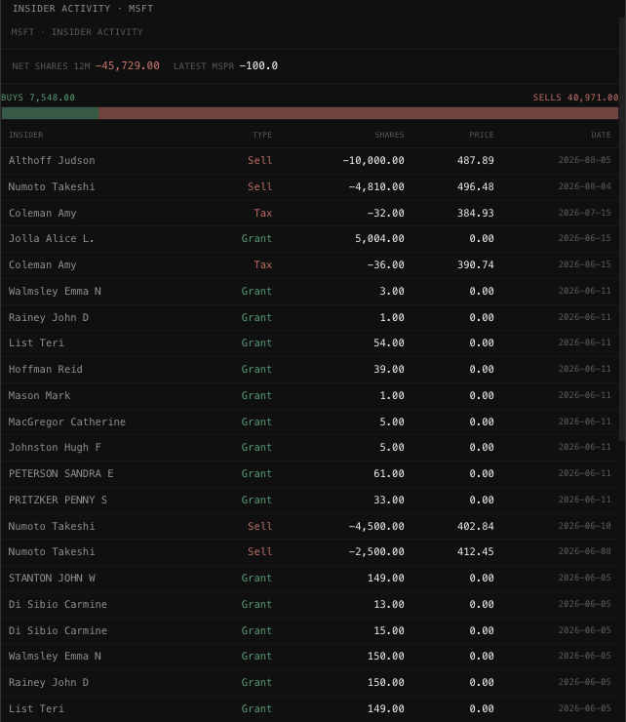626x722 pixels.
Task: Select Di Sibio Carmine row with 13.00 shares
Action: pos(310,604)
